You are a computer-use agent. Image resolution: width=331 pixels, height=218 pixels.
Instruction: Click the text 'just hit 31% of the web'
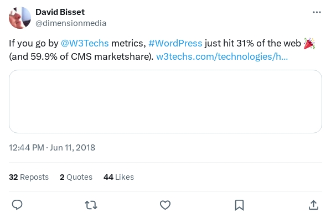(x=253, y=43)
